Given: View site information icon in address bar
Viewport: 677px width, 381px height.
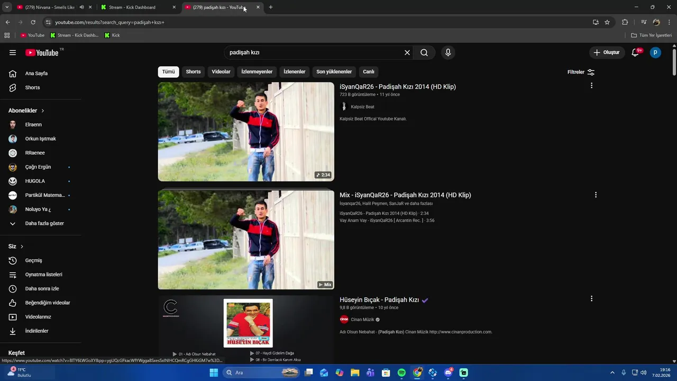Looking at the screenshot, I should click(48, 22).
